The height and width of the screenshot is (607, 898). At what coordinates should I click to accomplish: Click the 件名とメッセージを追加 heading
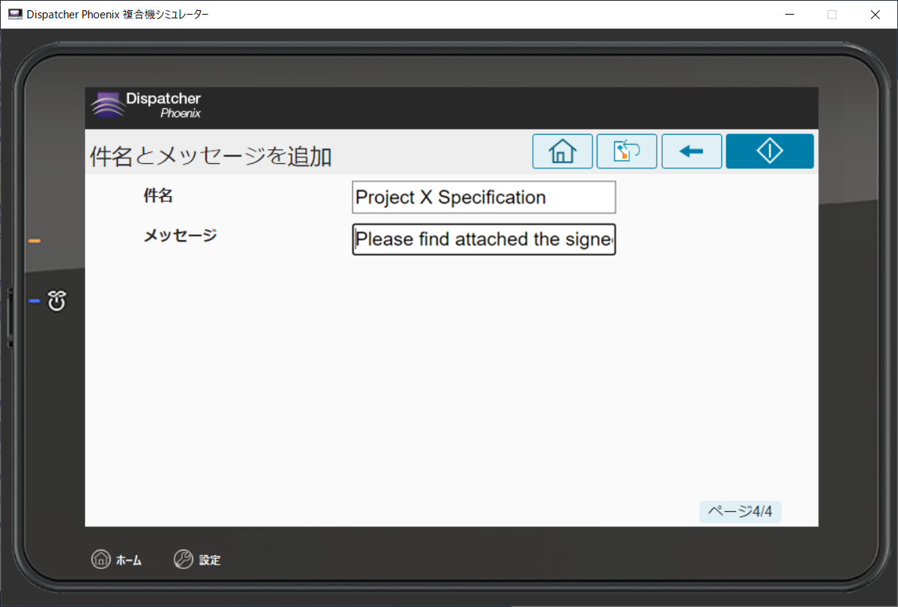point(211,156)
